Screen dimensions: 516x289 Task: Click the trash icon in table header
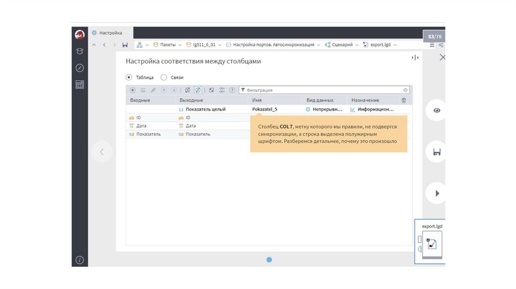coord(403,100)
